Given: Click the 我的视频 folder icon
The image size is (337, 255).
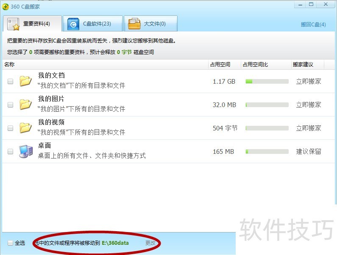Looking at the screenshot, I should [25, 127].
